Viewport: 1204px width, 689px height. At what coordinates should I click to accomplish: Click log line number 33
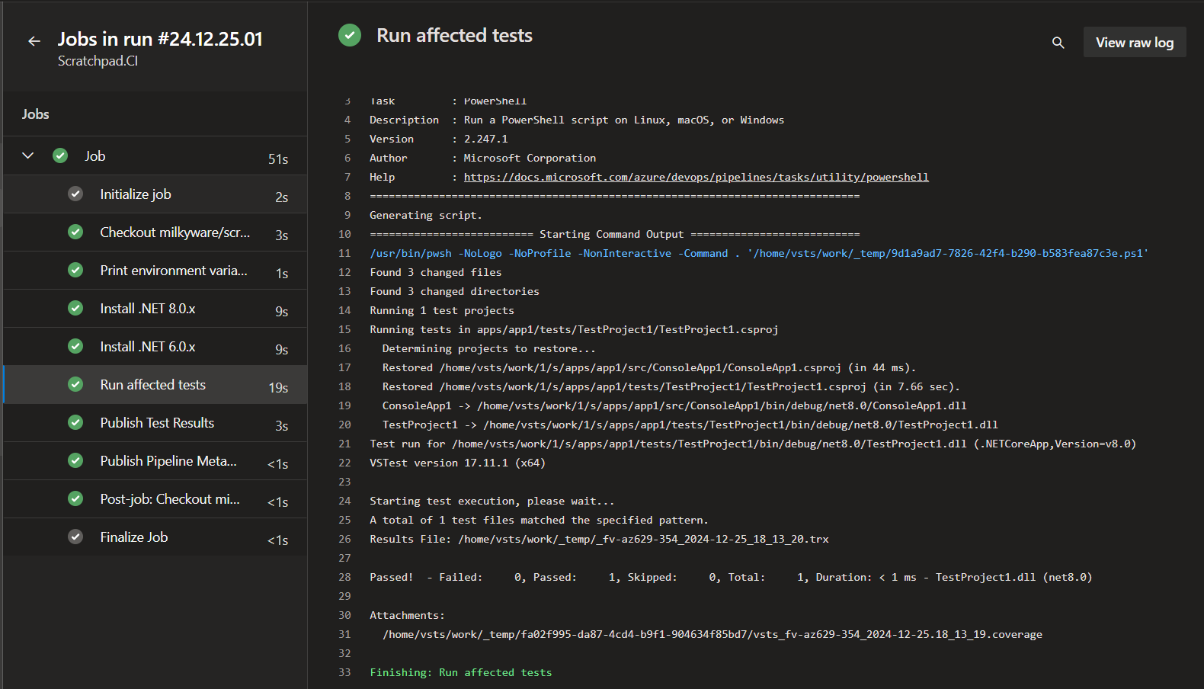(344, 672)
